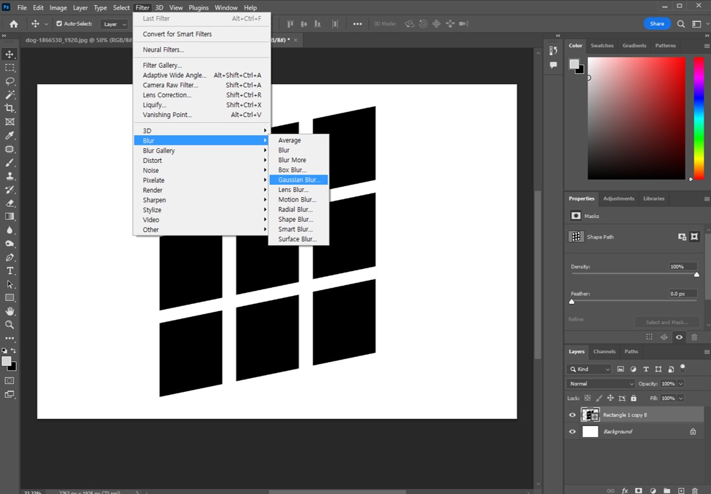The height and width of the screenshot is (494, 711).
Task: Select the Crop tool
Action: [10, 109]
